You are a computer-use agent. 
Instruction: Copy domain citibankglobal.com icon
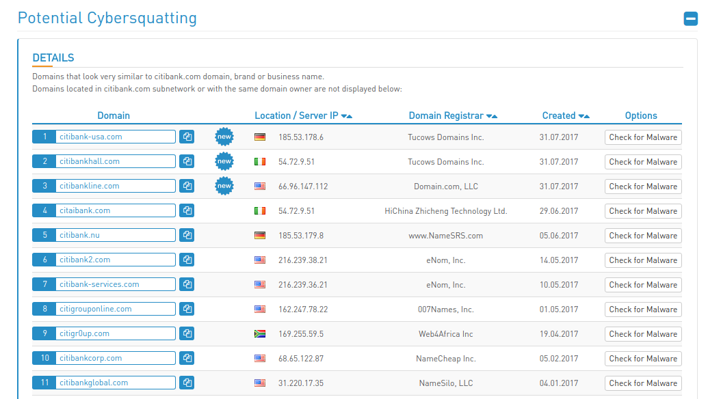[187, 383]
